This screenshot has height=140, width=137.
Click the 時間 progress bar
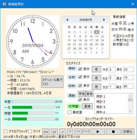pos(33,113)
